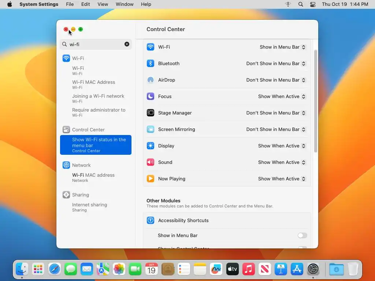Open News from the Dock

tap(264, 269)
